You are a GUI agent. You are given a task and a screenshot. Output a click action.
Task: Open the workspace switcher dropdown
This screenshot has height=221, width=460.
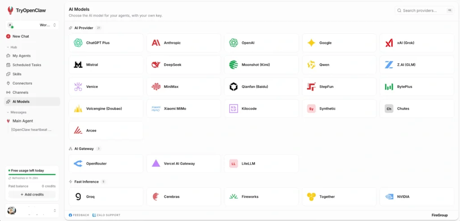coord(32,25)
